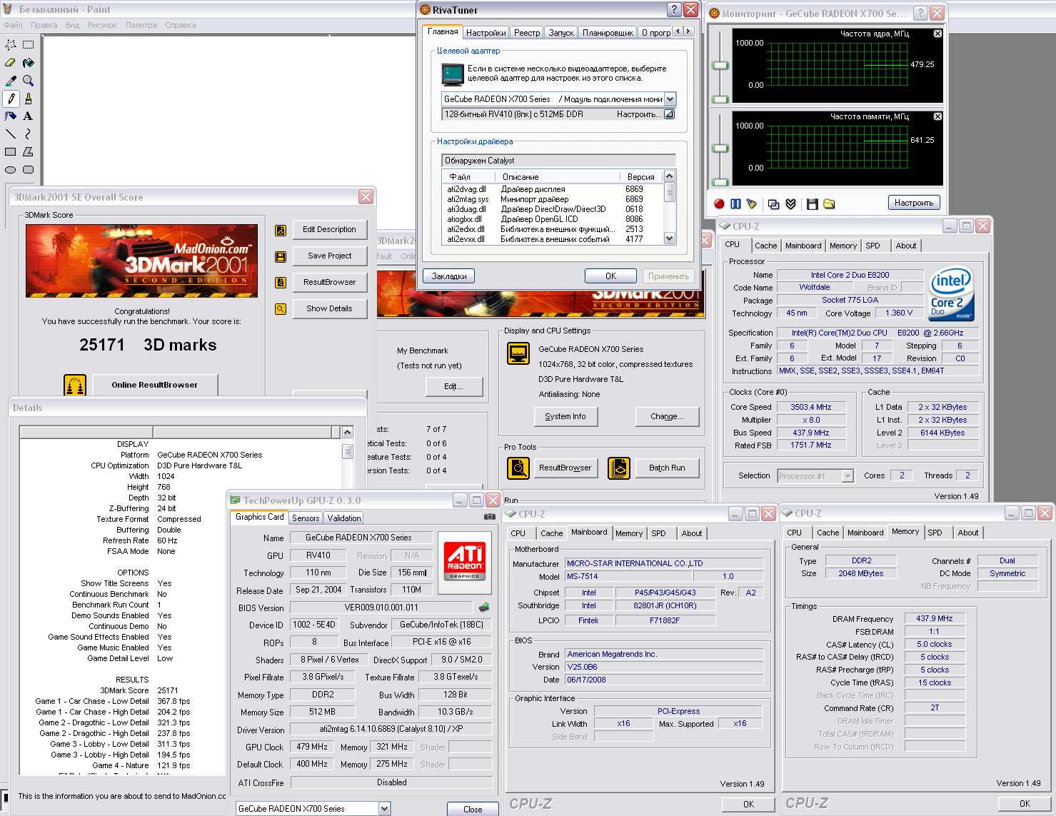Click the Edit Description button in 3DMark score window
Viewport: 1056px width, 816px height.
(x=329, y=229)
